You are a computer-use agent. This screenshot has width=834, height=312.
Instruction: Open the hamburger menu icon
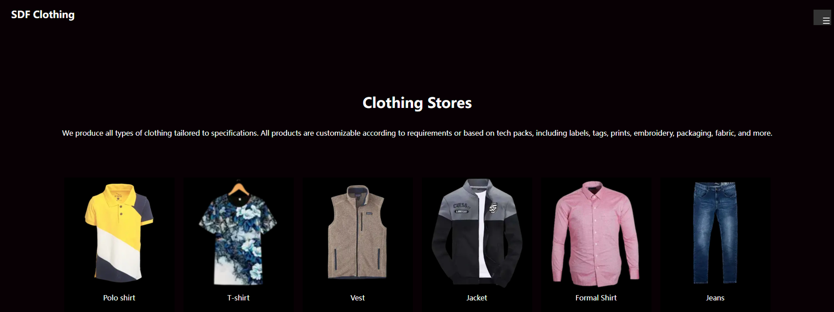click(x=822, y=17)
